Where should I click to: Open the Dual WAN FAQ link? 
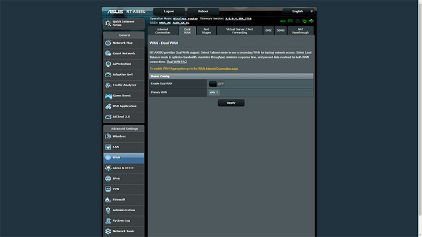[176, 62]
